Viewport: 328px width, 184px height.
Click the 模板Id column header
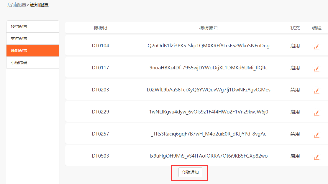pos(100,28)
